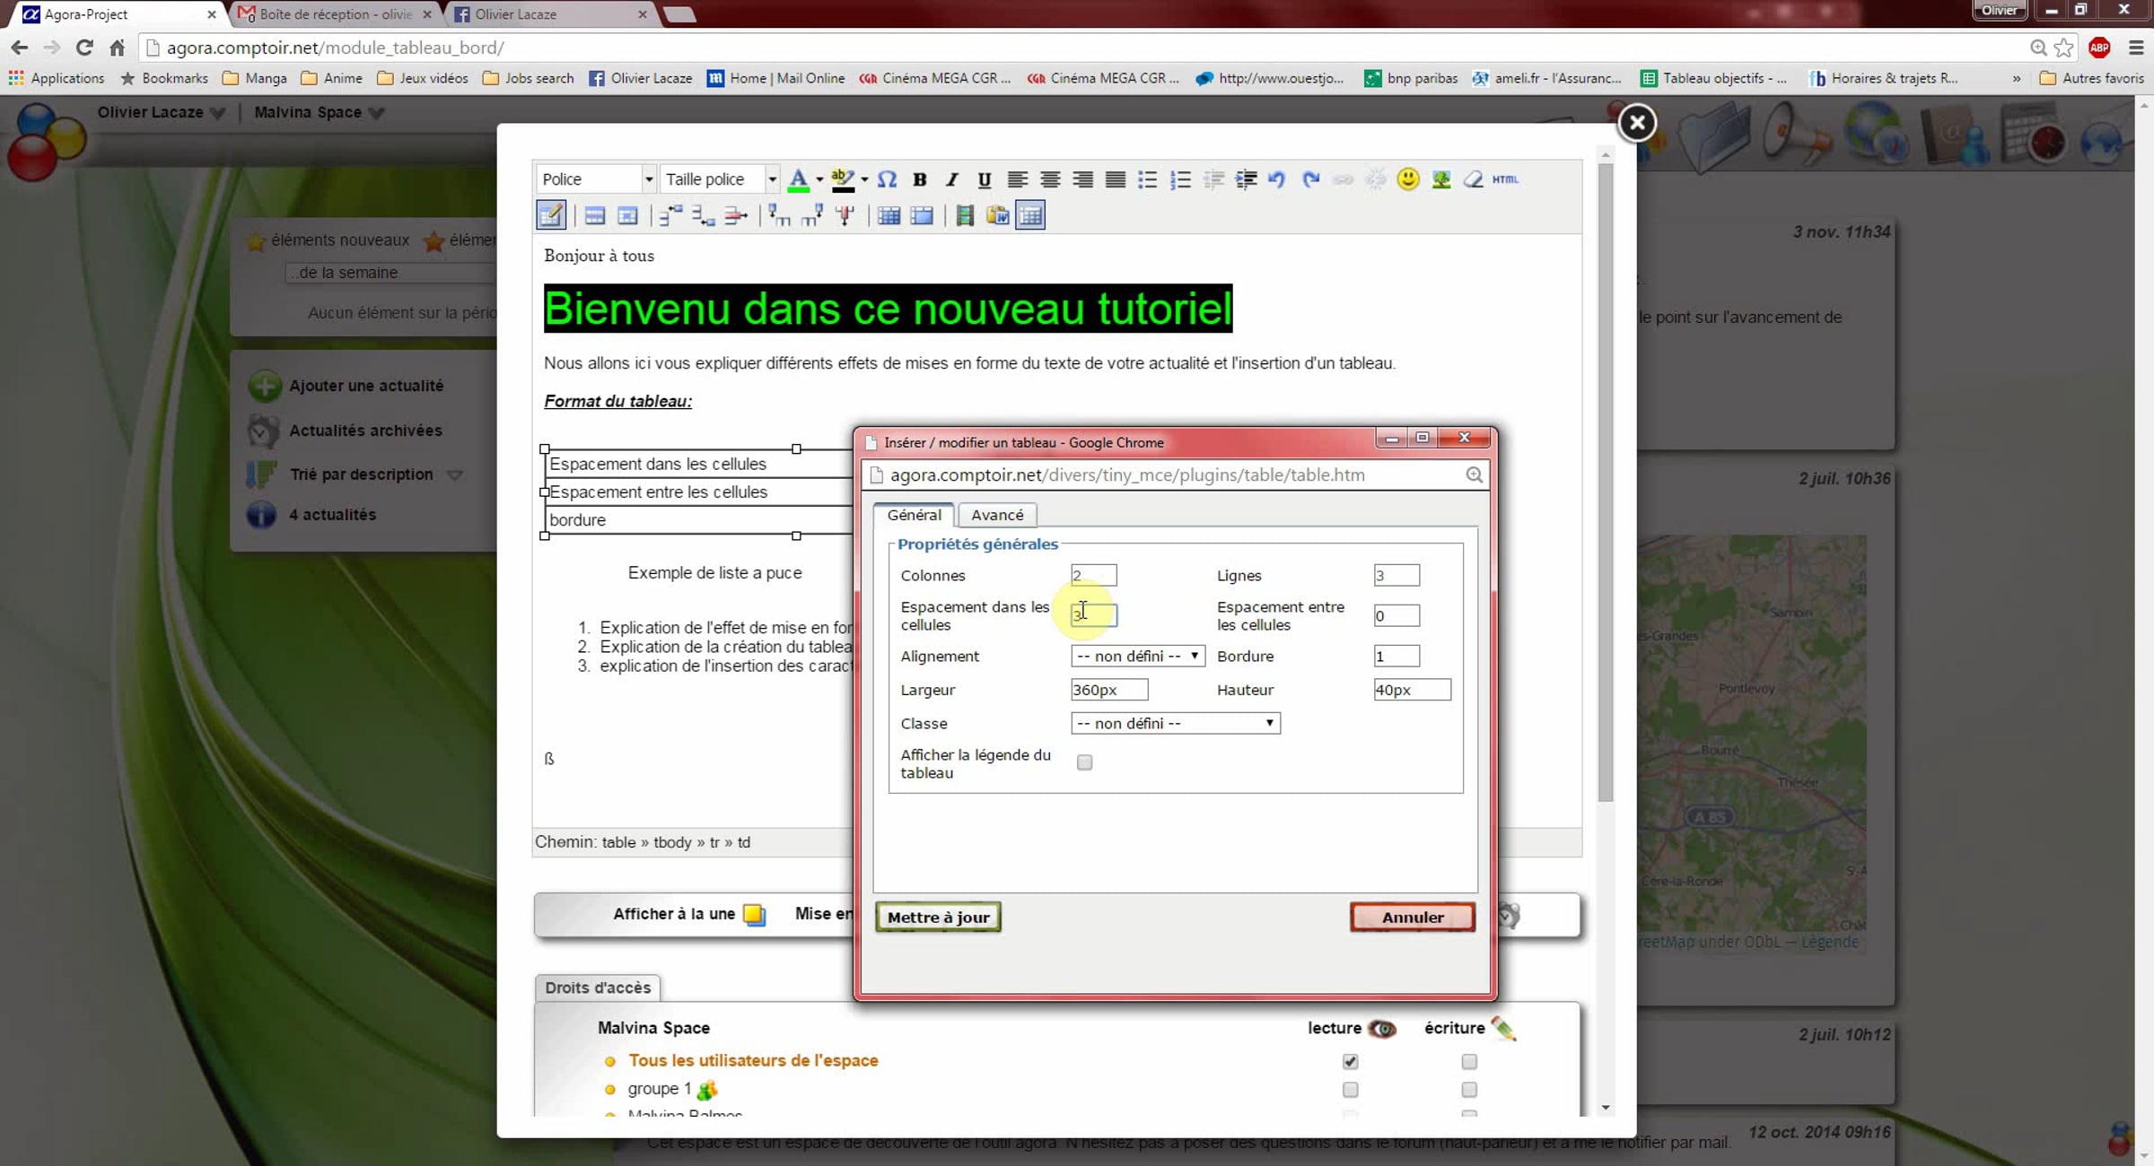Viewport: 2154px width, 1166px height.
Task: Open the Alignement dropdown
Action: (1137, 657)
